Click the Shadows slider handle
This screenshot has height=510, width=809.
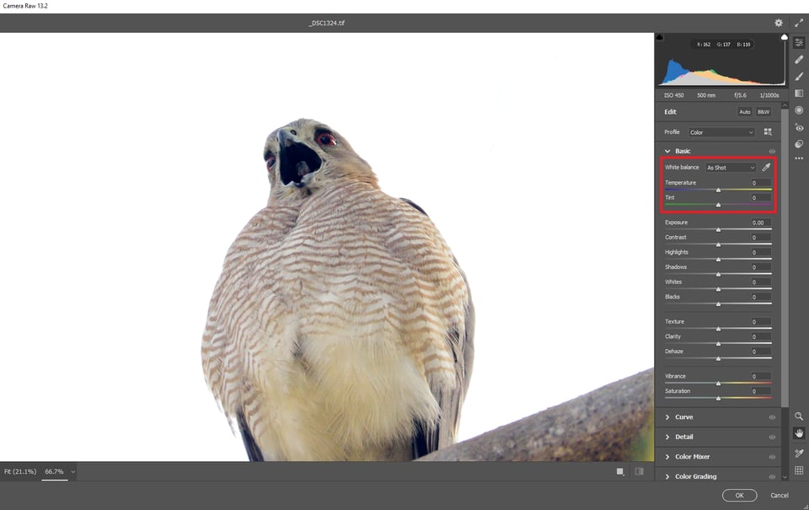pos(718,275)
